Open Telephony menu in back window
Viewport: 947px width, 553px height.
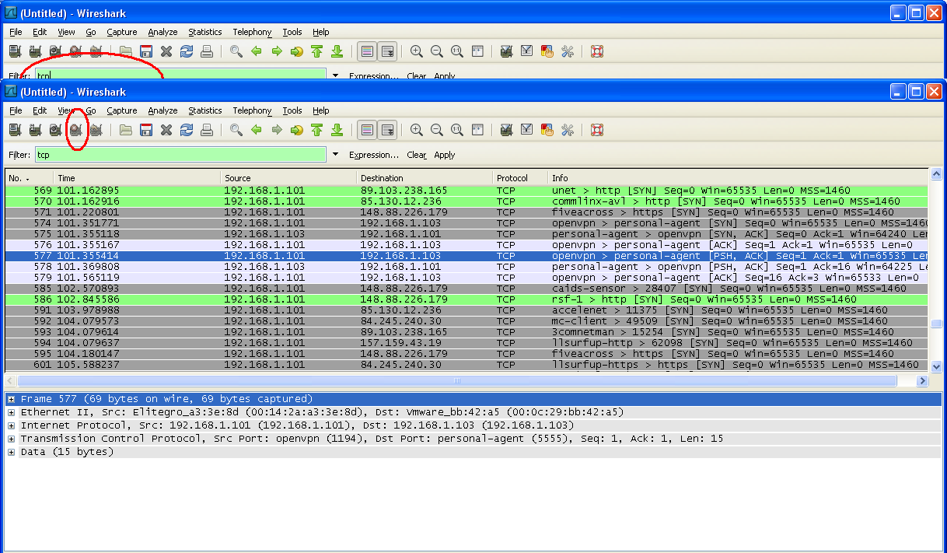tap(252, 32)
